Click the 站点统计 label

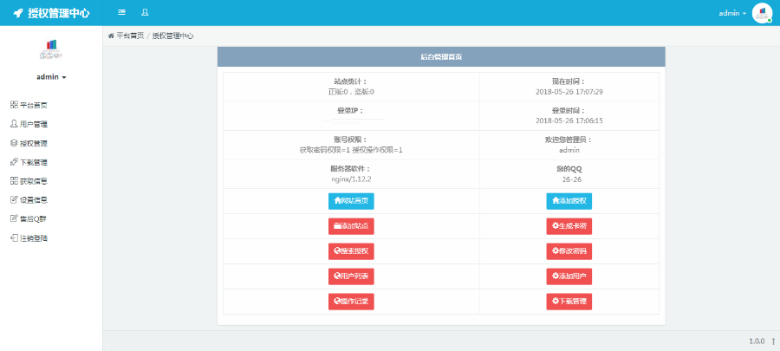351,82
